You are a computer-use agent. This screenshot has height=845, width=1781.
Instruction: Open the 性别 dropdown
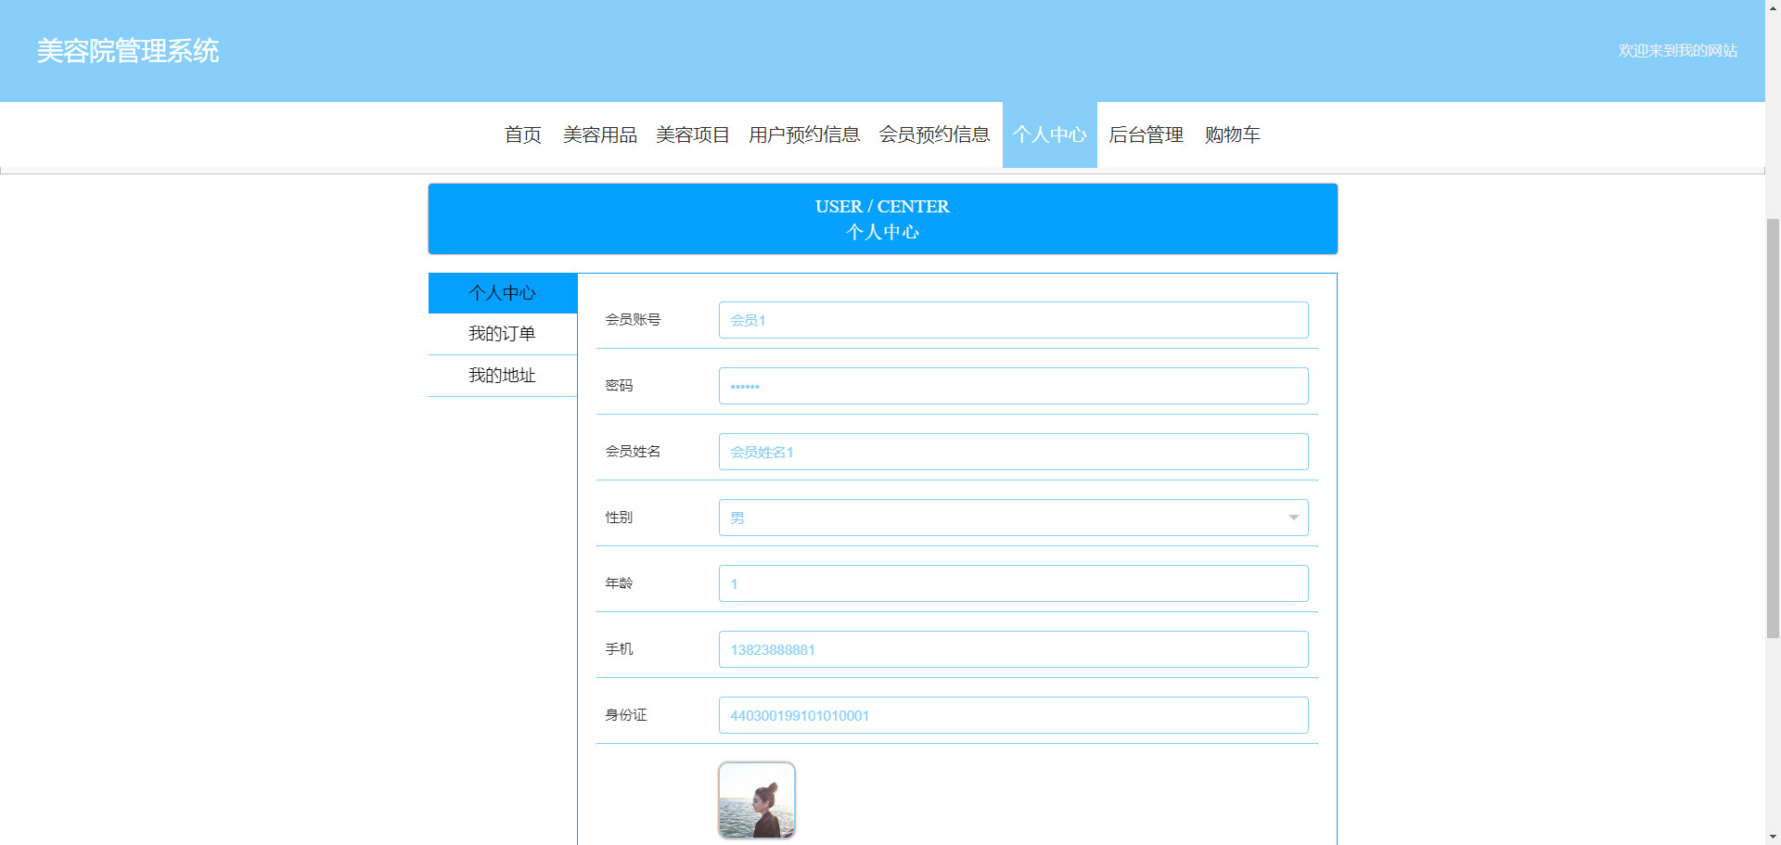pyautogui.click(x=1013, y=518)
